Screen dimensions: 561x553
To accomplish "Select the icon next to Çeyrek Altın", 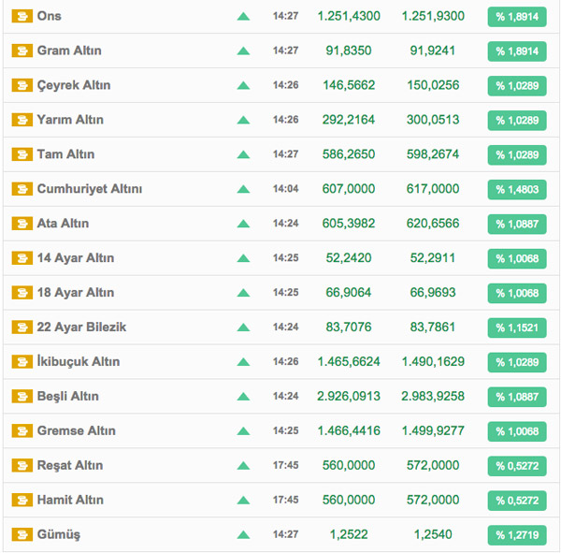I will [x=22, y=86].
